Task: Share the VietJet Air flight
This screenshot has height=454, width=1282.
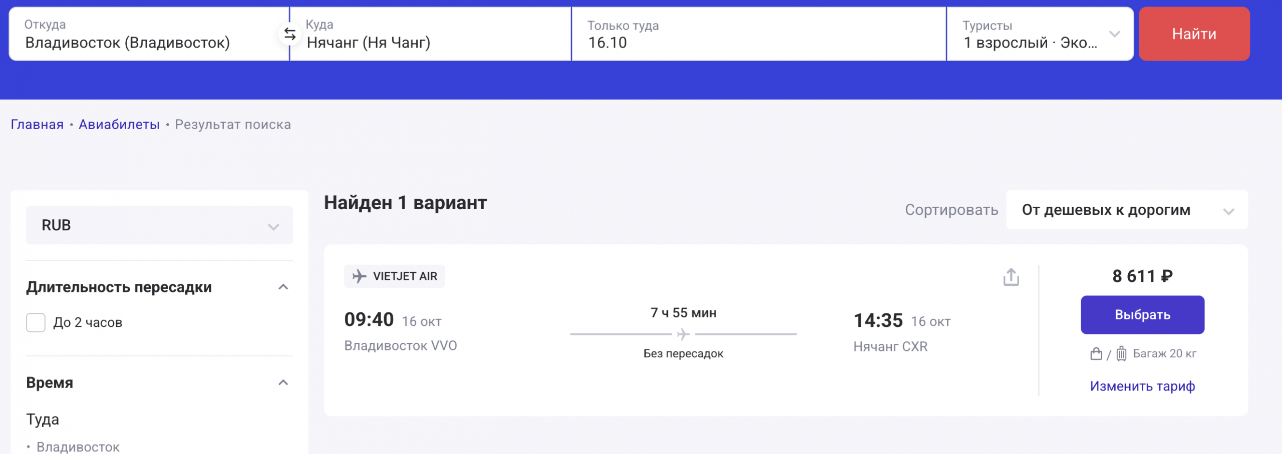Action: 1011,277
